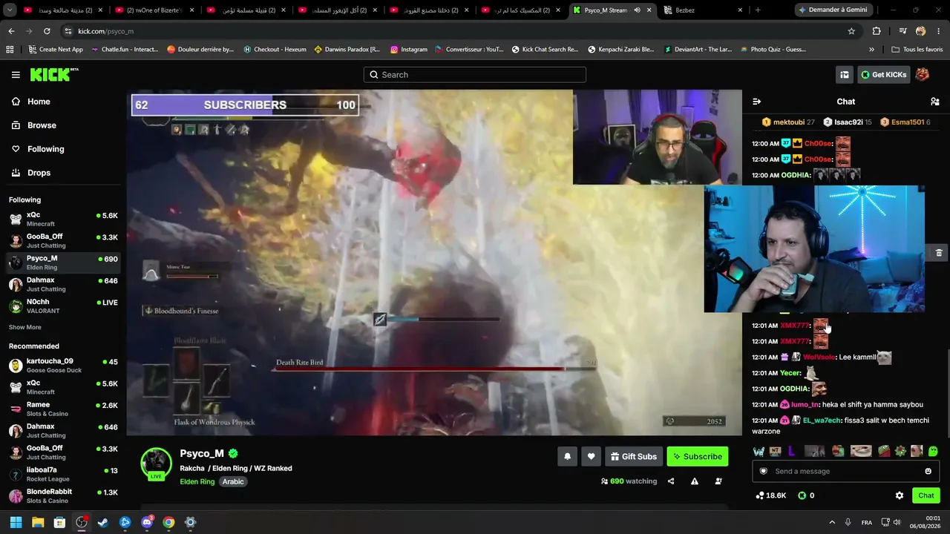Expand the hidden bookmarks overflow chevron
950x534 pixels.
[x=871, y=50]
